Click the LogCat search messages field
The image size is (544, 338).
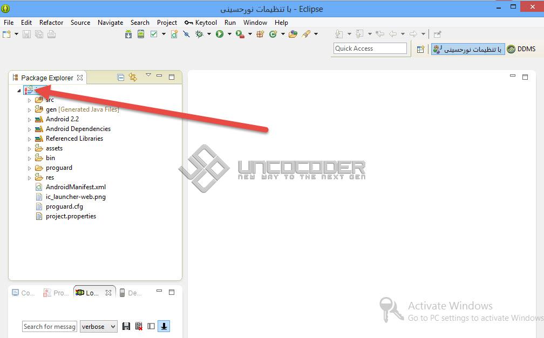click(x=49, y=327)
